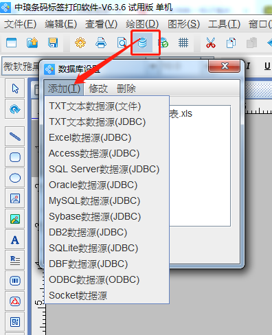Choose Excel数据源(JDBC) option
Screen dimensions: 272x335
pos(107,138)
